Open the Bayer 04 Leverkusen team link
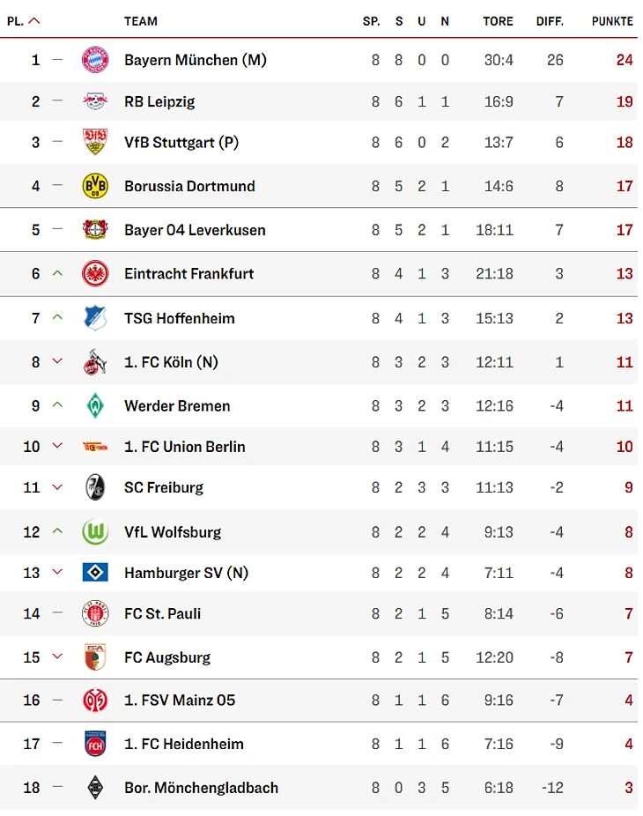This screenshot has height=816, width=643. tap(195, 230)
